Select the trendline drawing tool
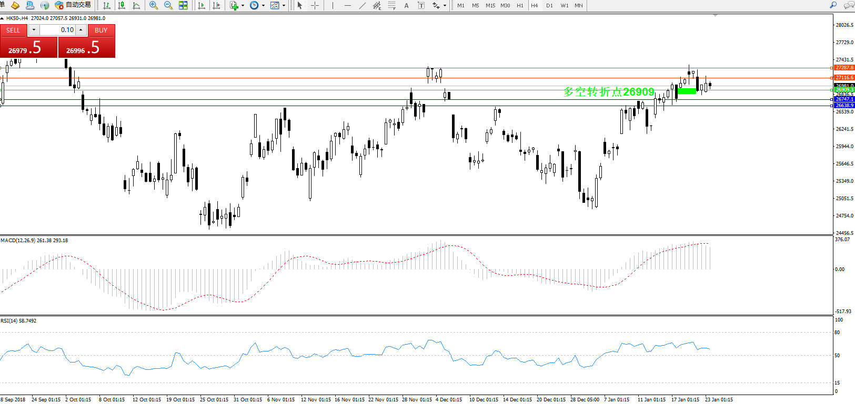 tap(362, 5)
